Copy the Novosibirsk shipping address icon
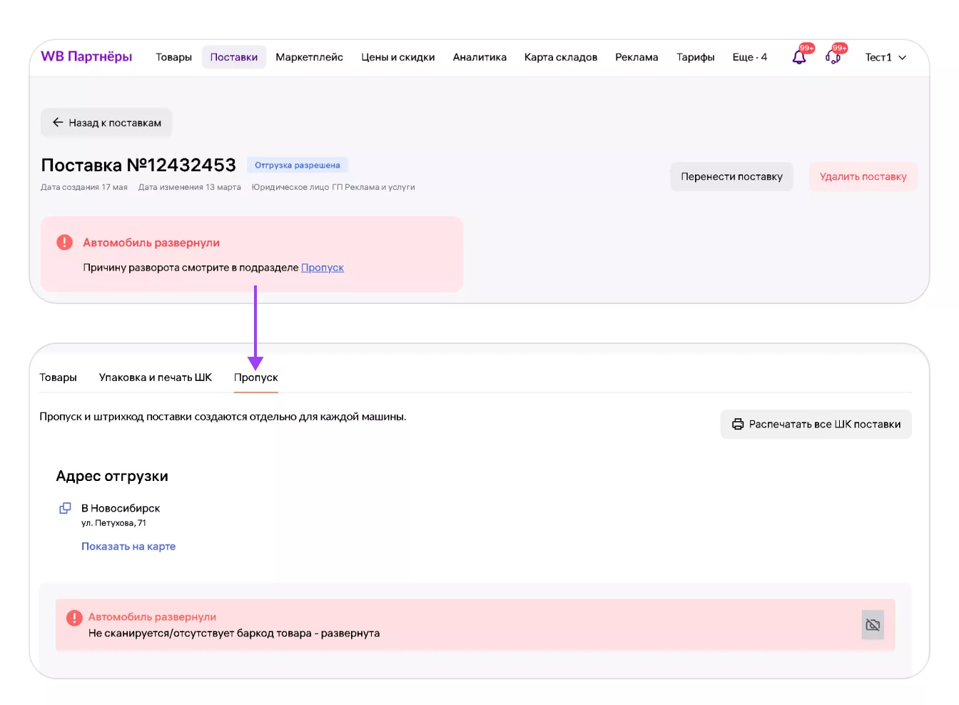 [65, 508]
